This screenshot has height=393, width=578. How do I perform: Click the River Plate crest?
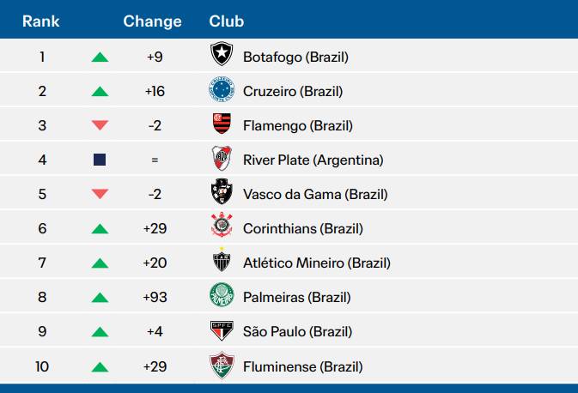coord(222,160)
